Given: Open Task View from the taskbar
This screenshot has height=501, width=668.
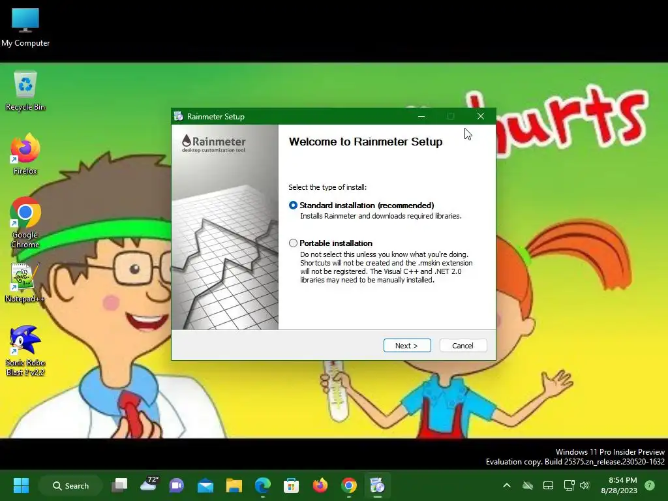Looking at the screenshot, I should click(120, 485).
